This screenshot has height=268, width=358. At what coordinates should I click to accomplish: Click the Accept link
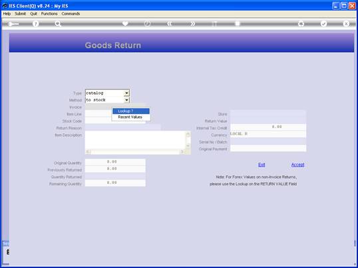tap(297, 165)
